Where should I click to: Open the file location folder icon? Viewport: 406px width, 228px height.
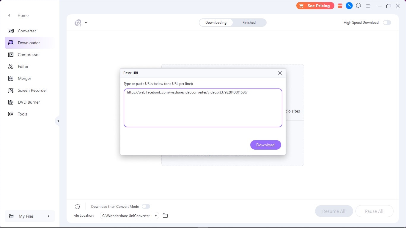click(165, 216)
